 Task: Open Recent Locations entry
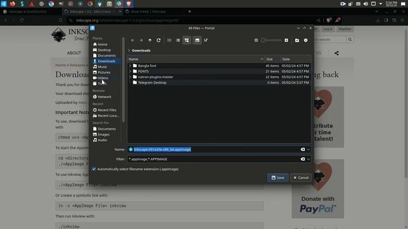pyautogui.click(x=106, y=116)
